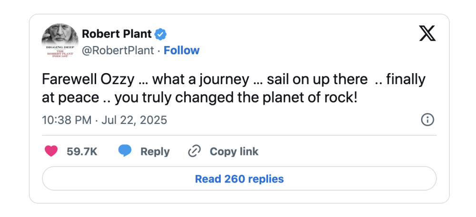The height and width of the screenshot is (217, 476).
Task: Click the 10:38 PM timestamp
Action: pos(67,120)
